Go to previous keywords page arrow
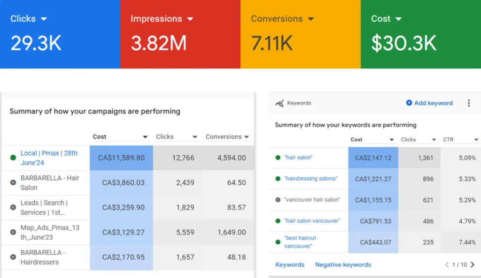The height and width of the screenshot is (278, 481). (447, 265)
